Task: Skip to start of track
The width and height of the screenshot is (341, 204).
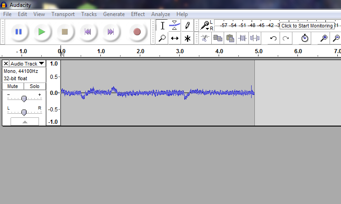Action: 88,32
